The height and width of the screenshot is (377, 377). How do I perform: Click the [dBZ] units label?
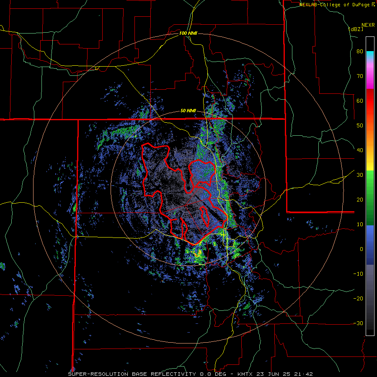(356, 29)
